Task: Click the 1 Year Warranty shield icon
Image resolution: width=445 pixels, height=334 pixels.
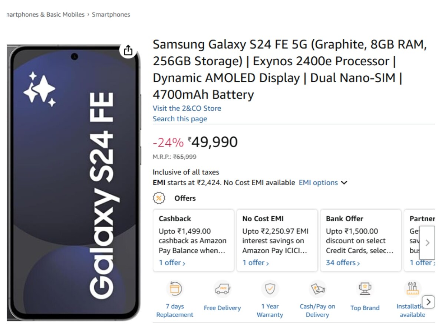Action: pyautogui.click(x=270, y=289)
